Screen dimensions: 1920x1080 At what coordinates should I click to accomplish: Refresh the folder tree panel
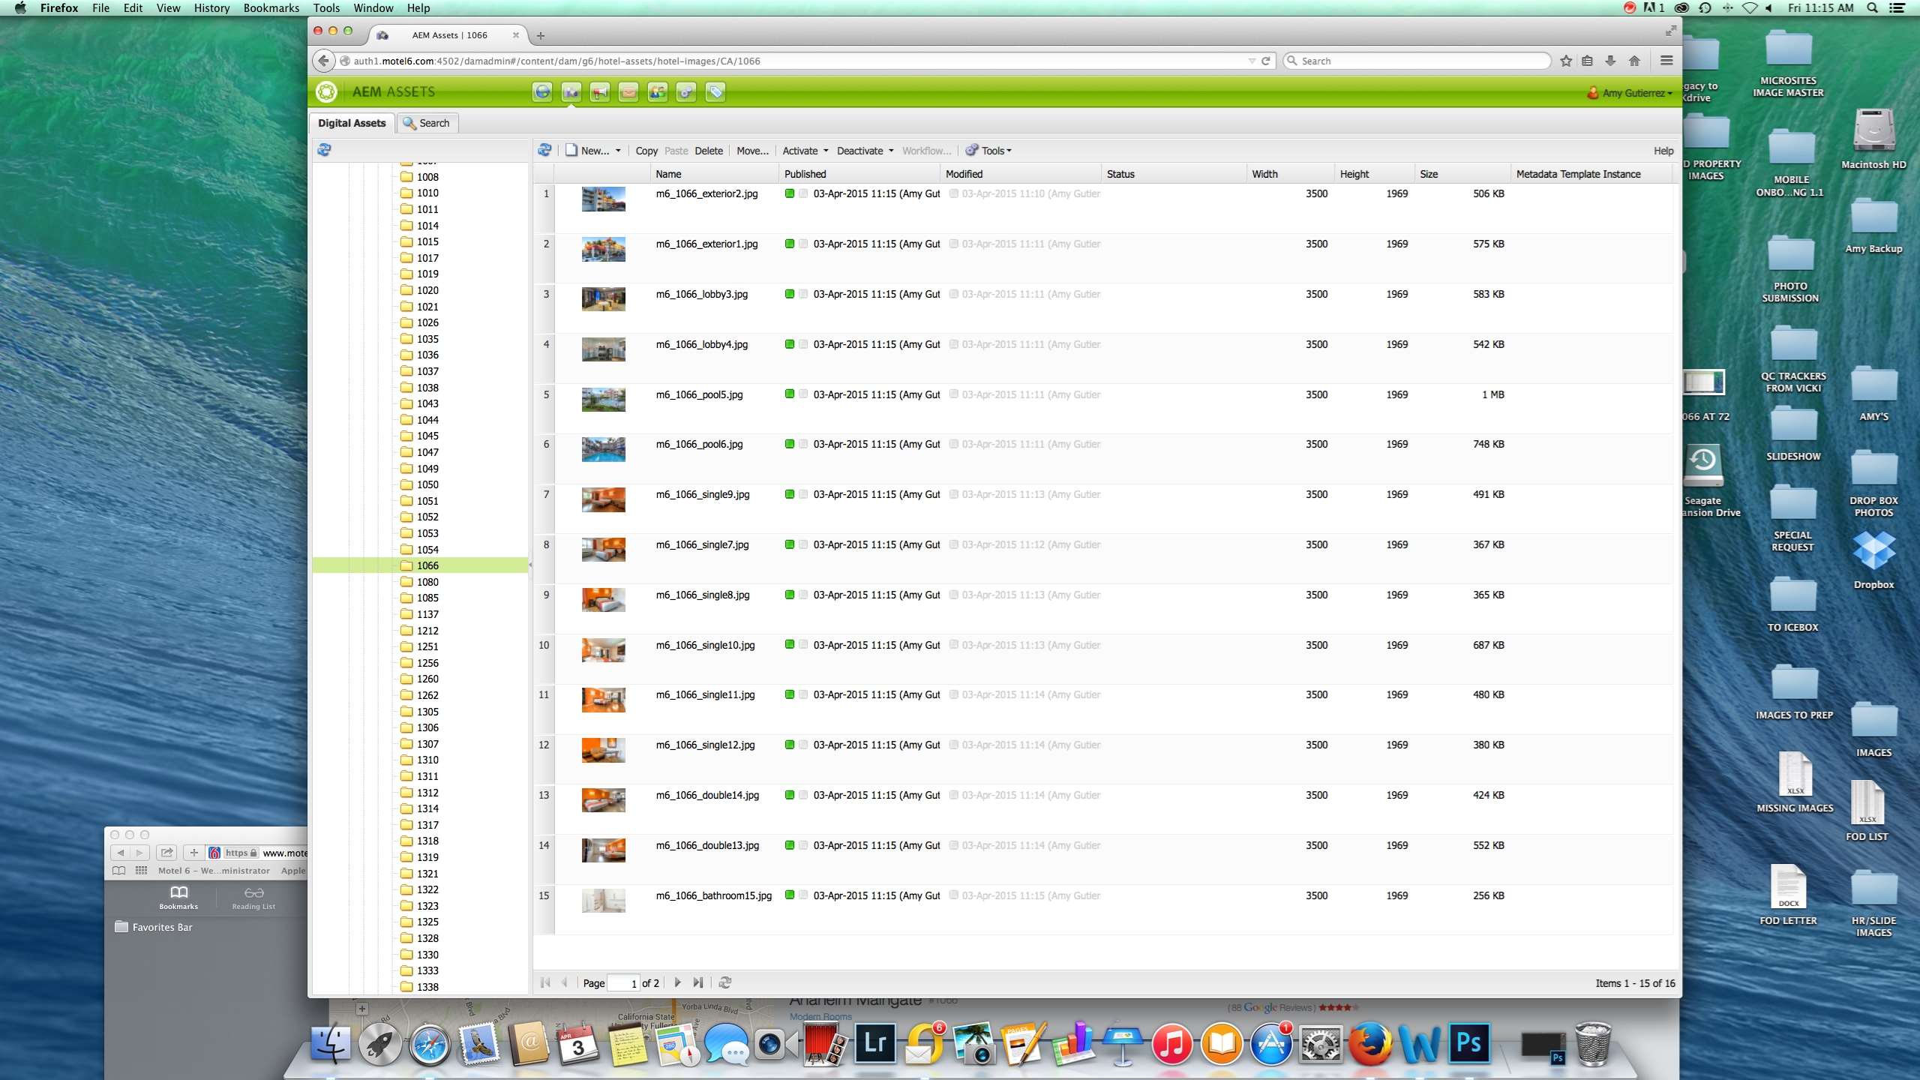(324, 150)
